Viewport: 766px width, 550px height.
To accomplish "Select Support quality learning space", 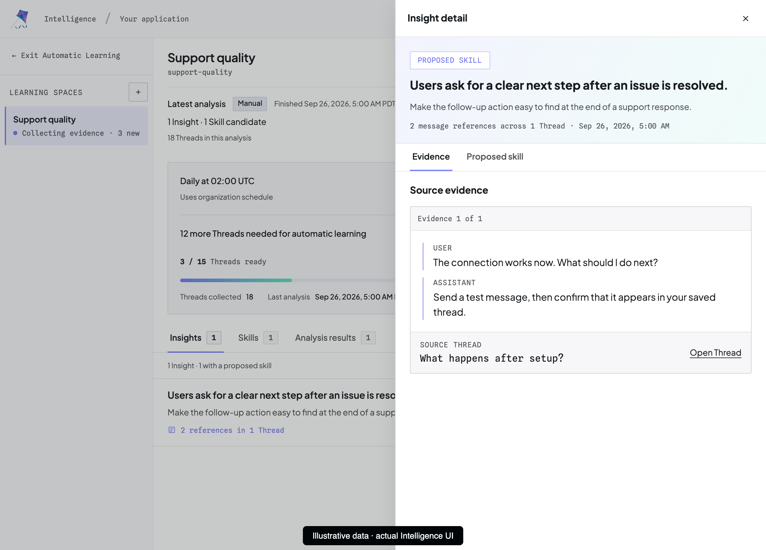I will click(x=76, y=126).
